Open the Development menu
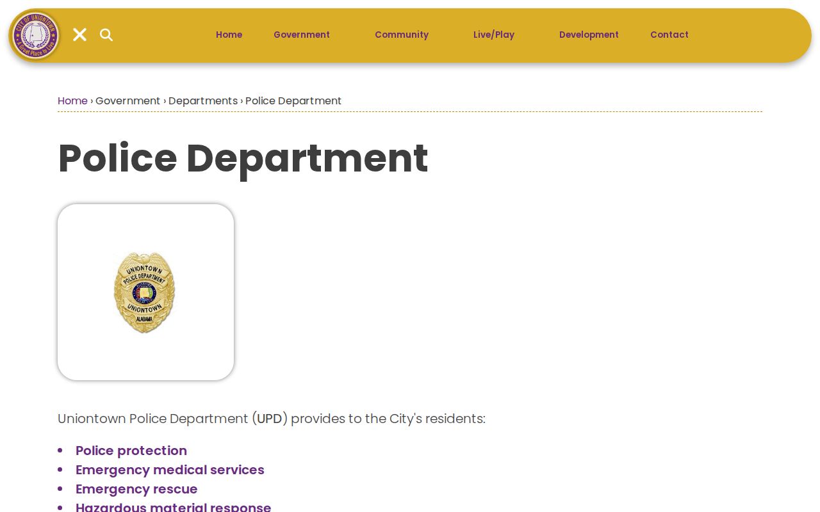This screenshot has width=820, height=512. coord(589,35)
